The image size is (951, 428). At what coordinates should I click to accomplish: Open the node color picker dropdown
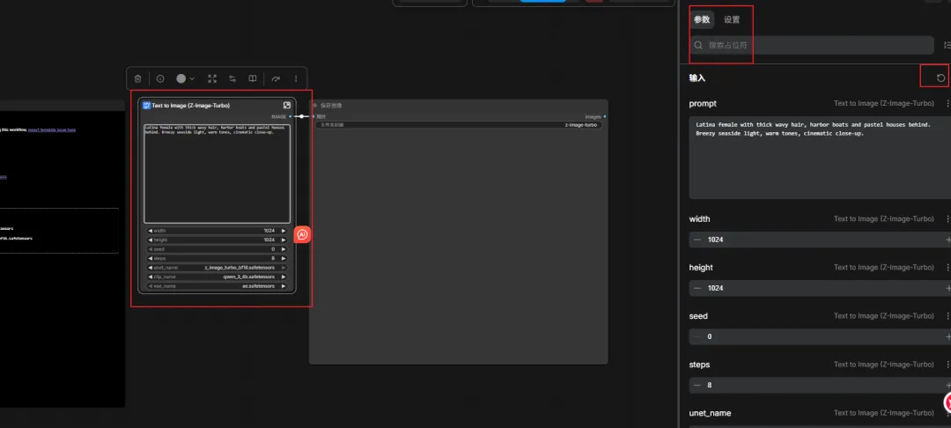[x=185, y=78]
